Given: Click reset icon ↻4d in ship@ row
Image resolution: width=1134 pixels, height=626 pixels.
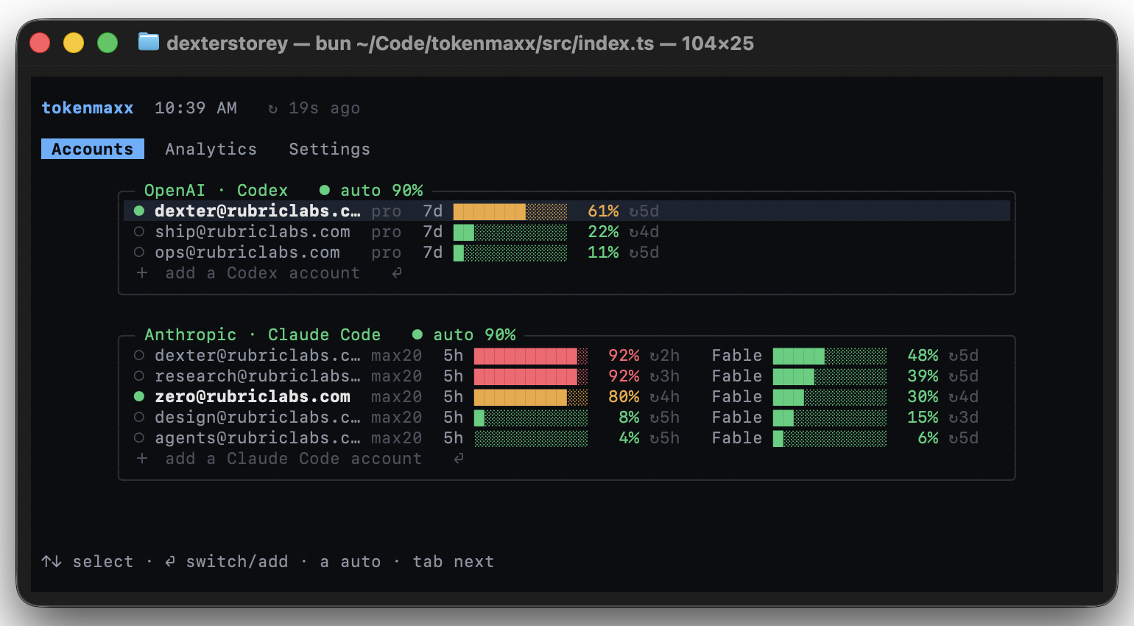Looking at the screenshot, I should tap(634, 233).
